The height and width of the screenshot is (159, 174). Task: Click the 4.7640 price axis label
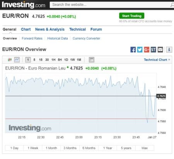[x=162, y=87]
